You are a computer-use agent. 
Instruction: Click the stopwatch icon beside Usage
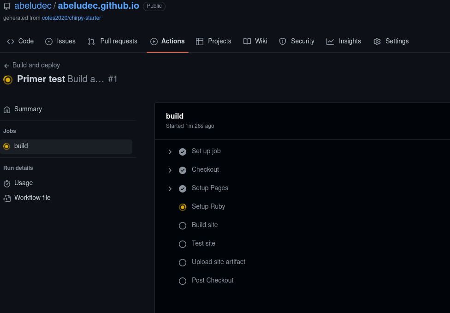click(x=6, y=183)
